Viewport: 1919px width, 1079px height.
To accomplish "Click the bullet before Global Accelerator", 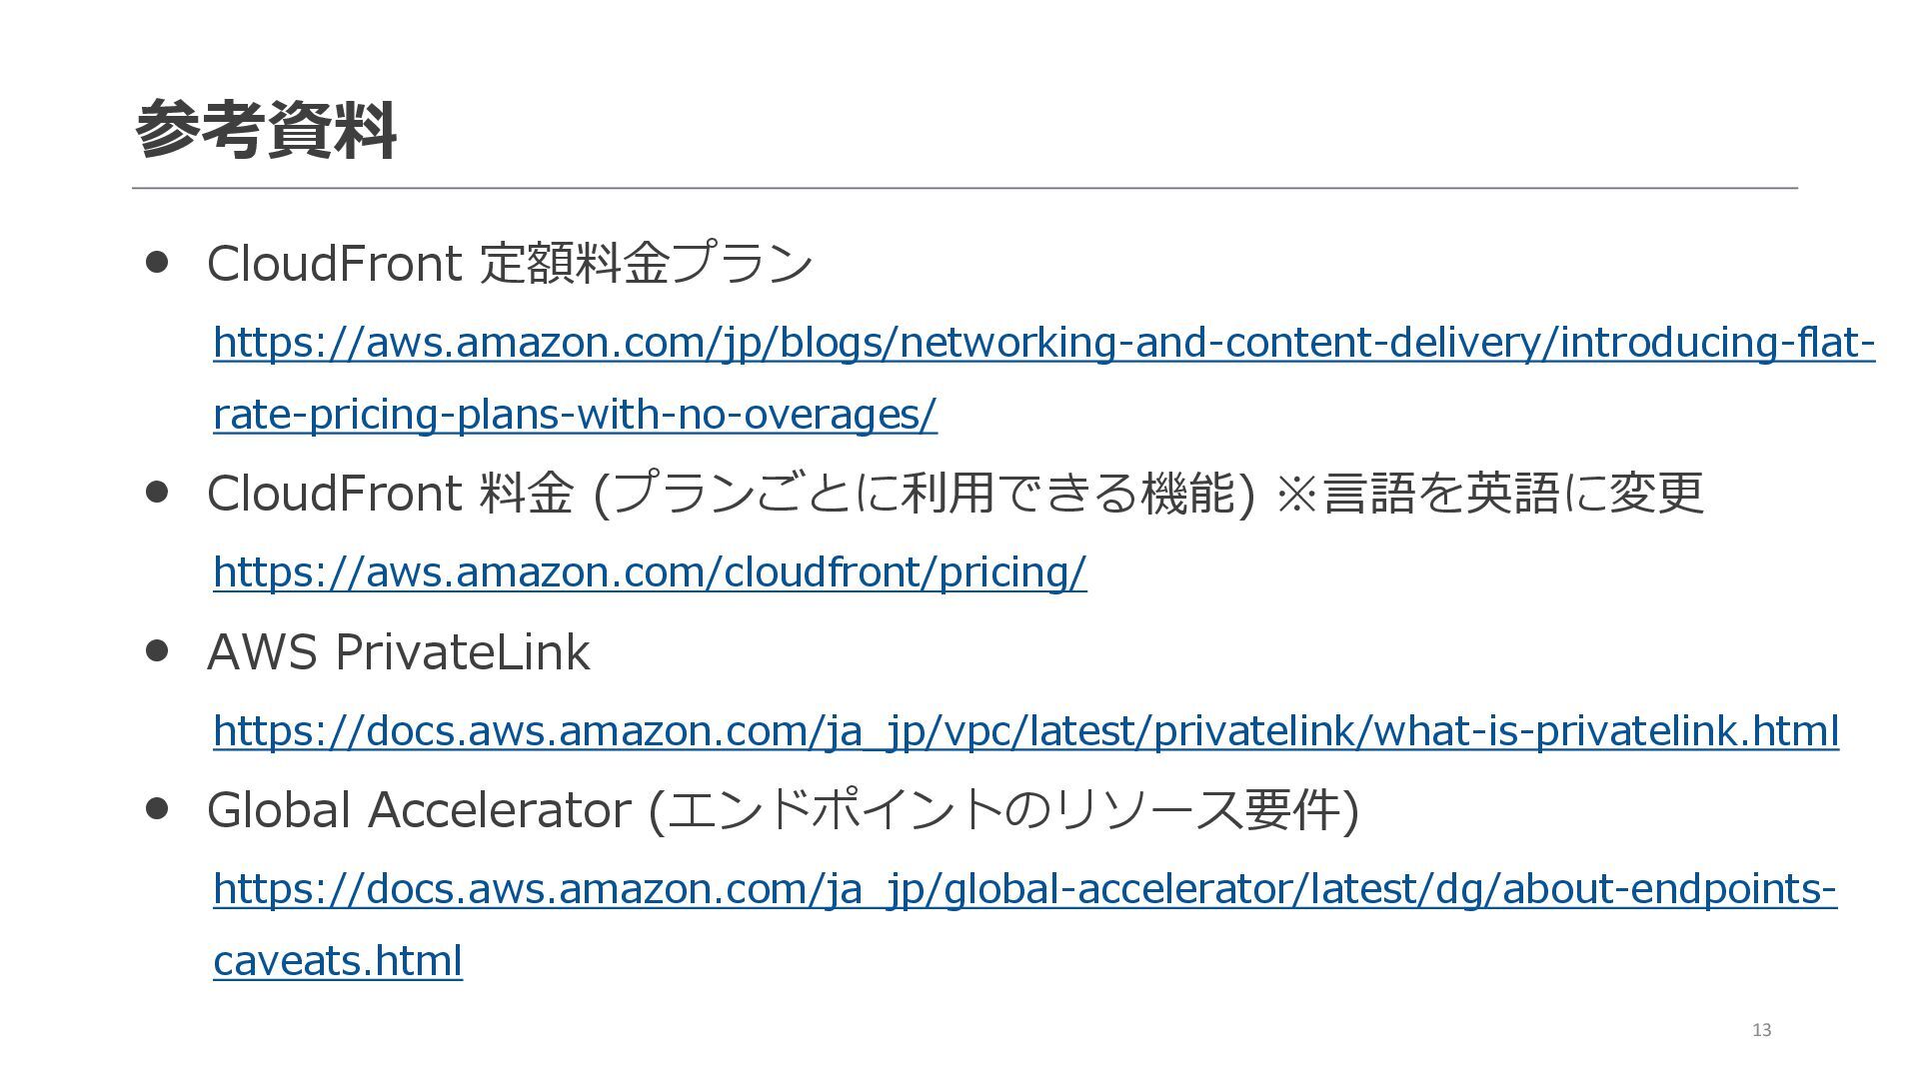I will 156,807.
